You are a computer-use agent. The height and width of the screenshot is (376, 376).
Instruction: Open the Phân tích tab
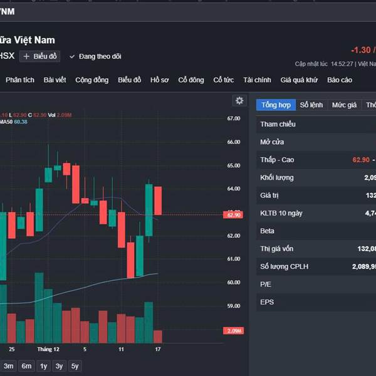20,80
